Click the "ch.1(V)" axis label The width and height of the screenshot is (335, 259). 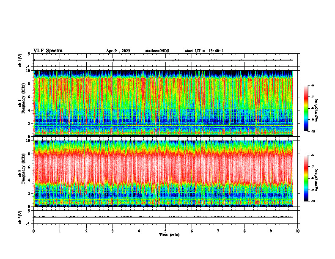point(20,60)
